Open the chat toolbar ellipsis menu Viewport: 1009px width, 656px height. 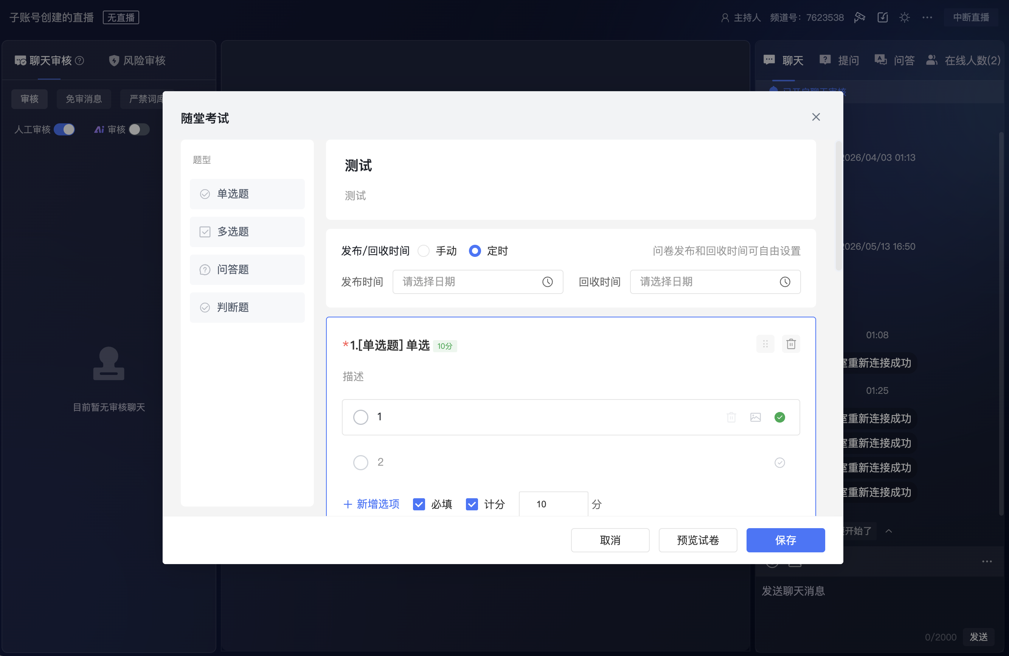coord(987,561)
